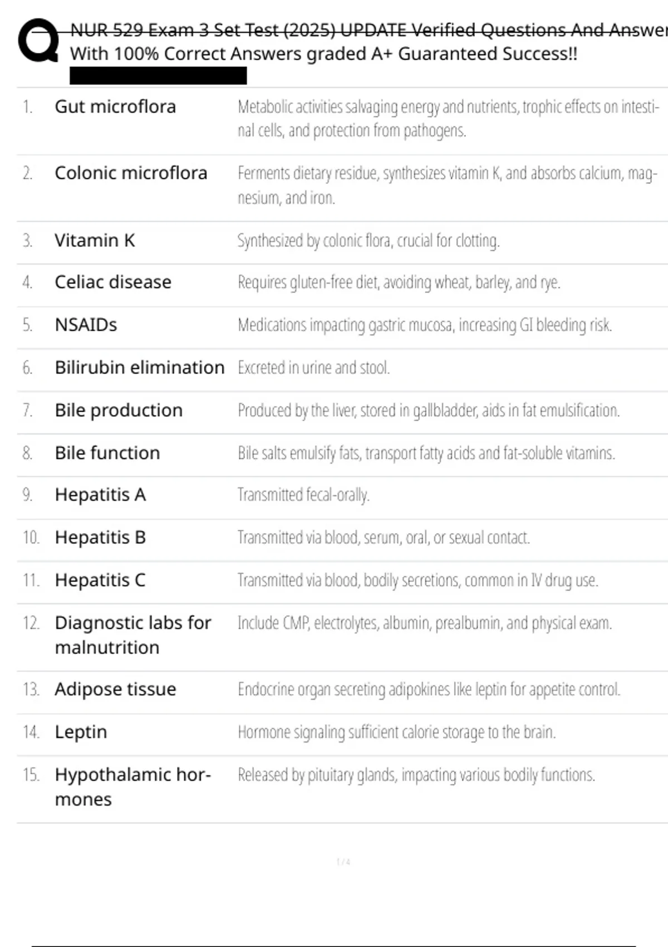Image resolution: width=668 pixels, height=947 pixels.
Task: Click the Vitamin K term
Action: (x=95, y=240)
